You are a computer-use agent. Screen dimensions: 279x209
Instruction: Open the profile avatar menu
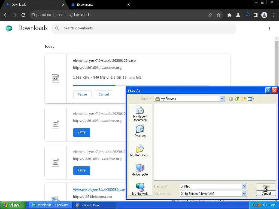point(264,15)
